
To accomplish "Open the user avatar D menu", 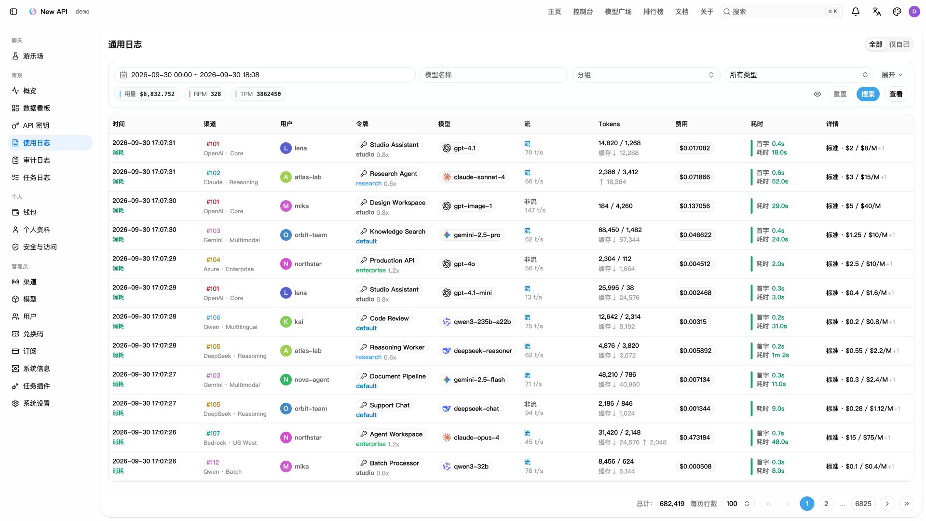I will pyautogui.click(x=914, y=12).
